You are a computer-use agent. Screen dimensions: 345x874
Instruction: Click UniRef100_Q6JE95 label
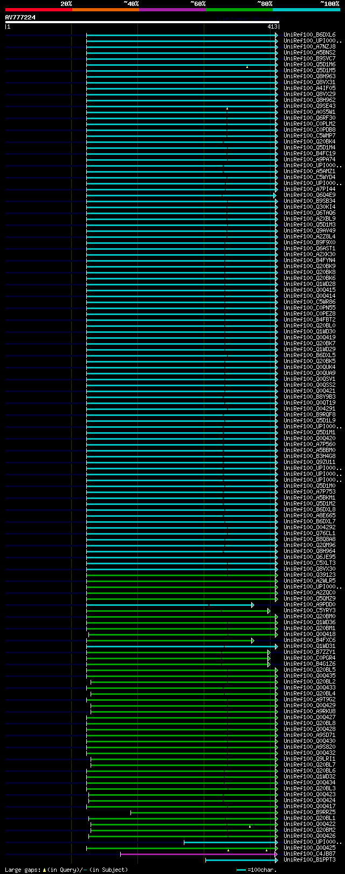[309, 557]
